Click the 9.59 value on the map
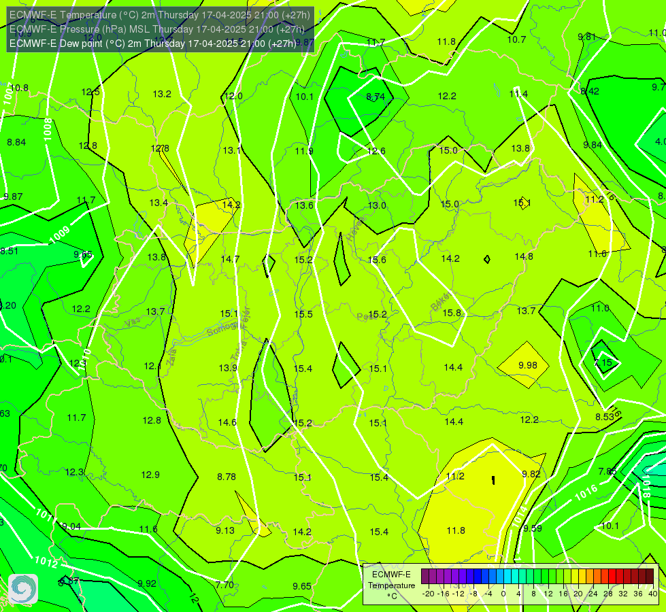Image resolution: width=666 pixels, height=612 pixels. 532,528
